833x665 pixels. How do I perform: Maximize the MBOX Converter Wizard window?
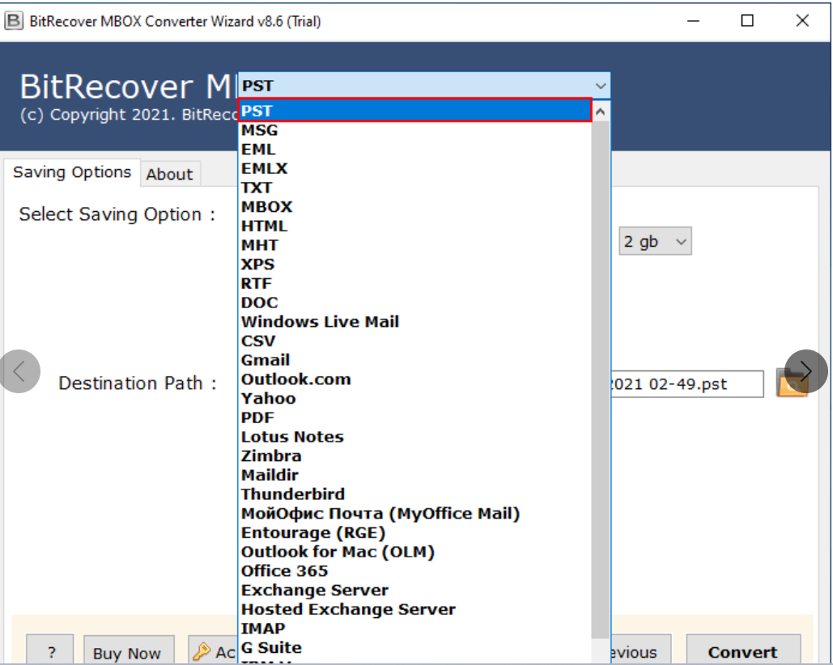pyautogui.click(x=747, y=21)
